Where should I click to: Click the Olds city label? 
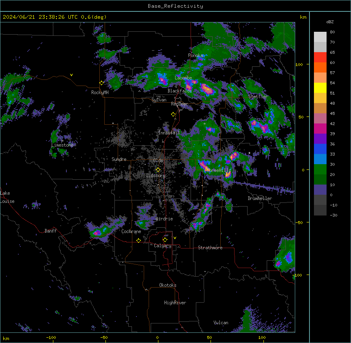(158, 161)
